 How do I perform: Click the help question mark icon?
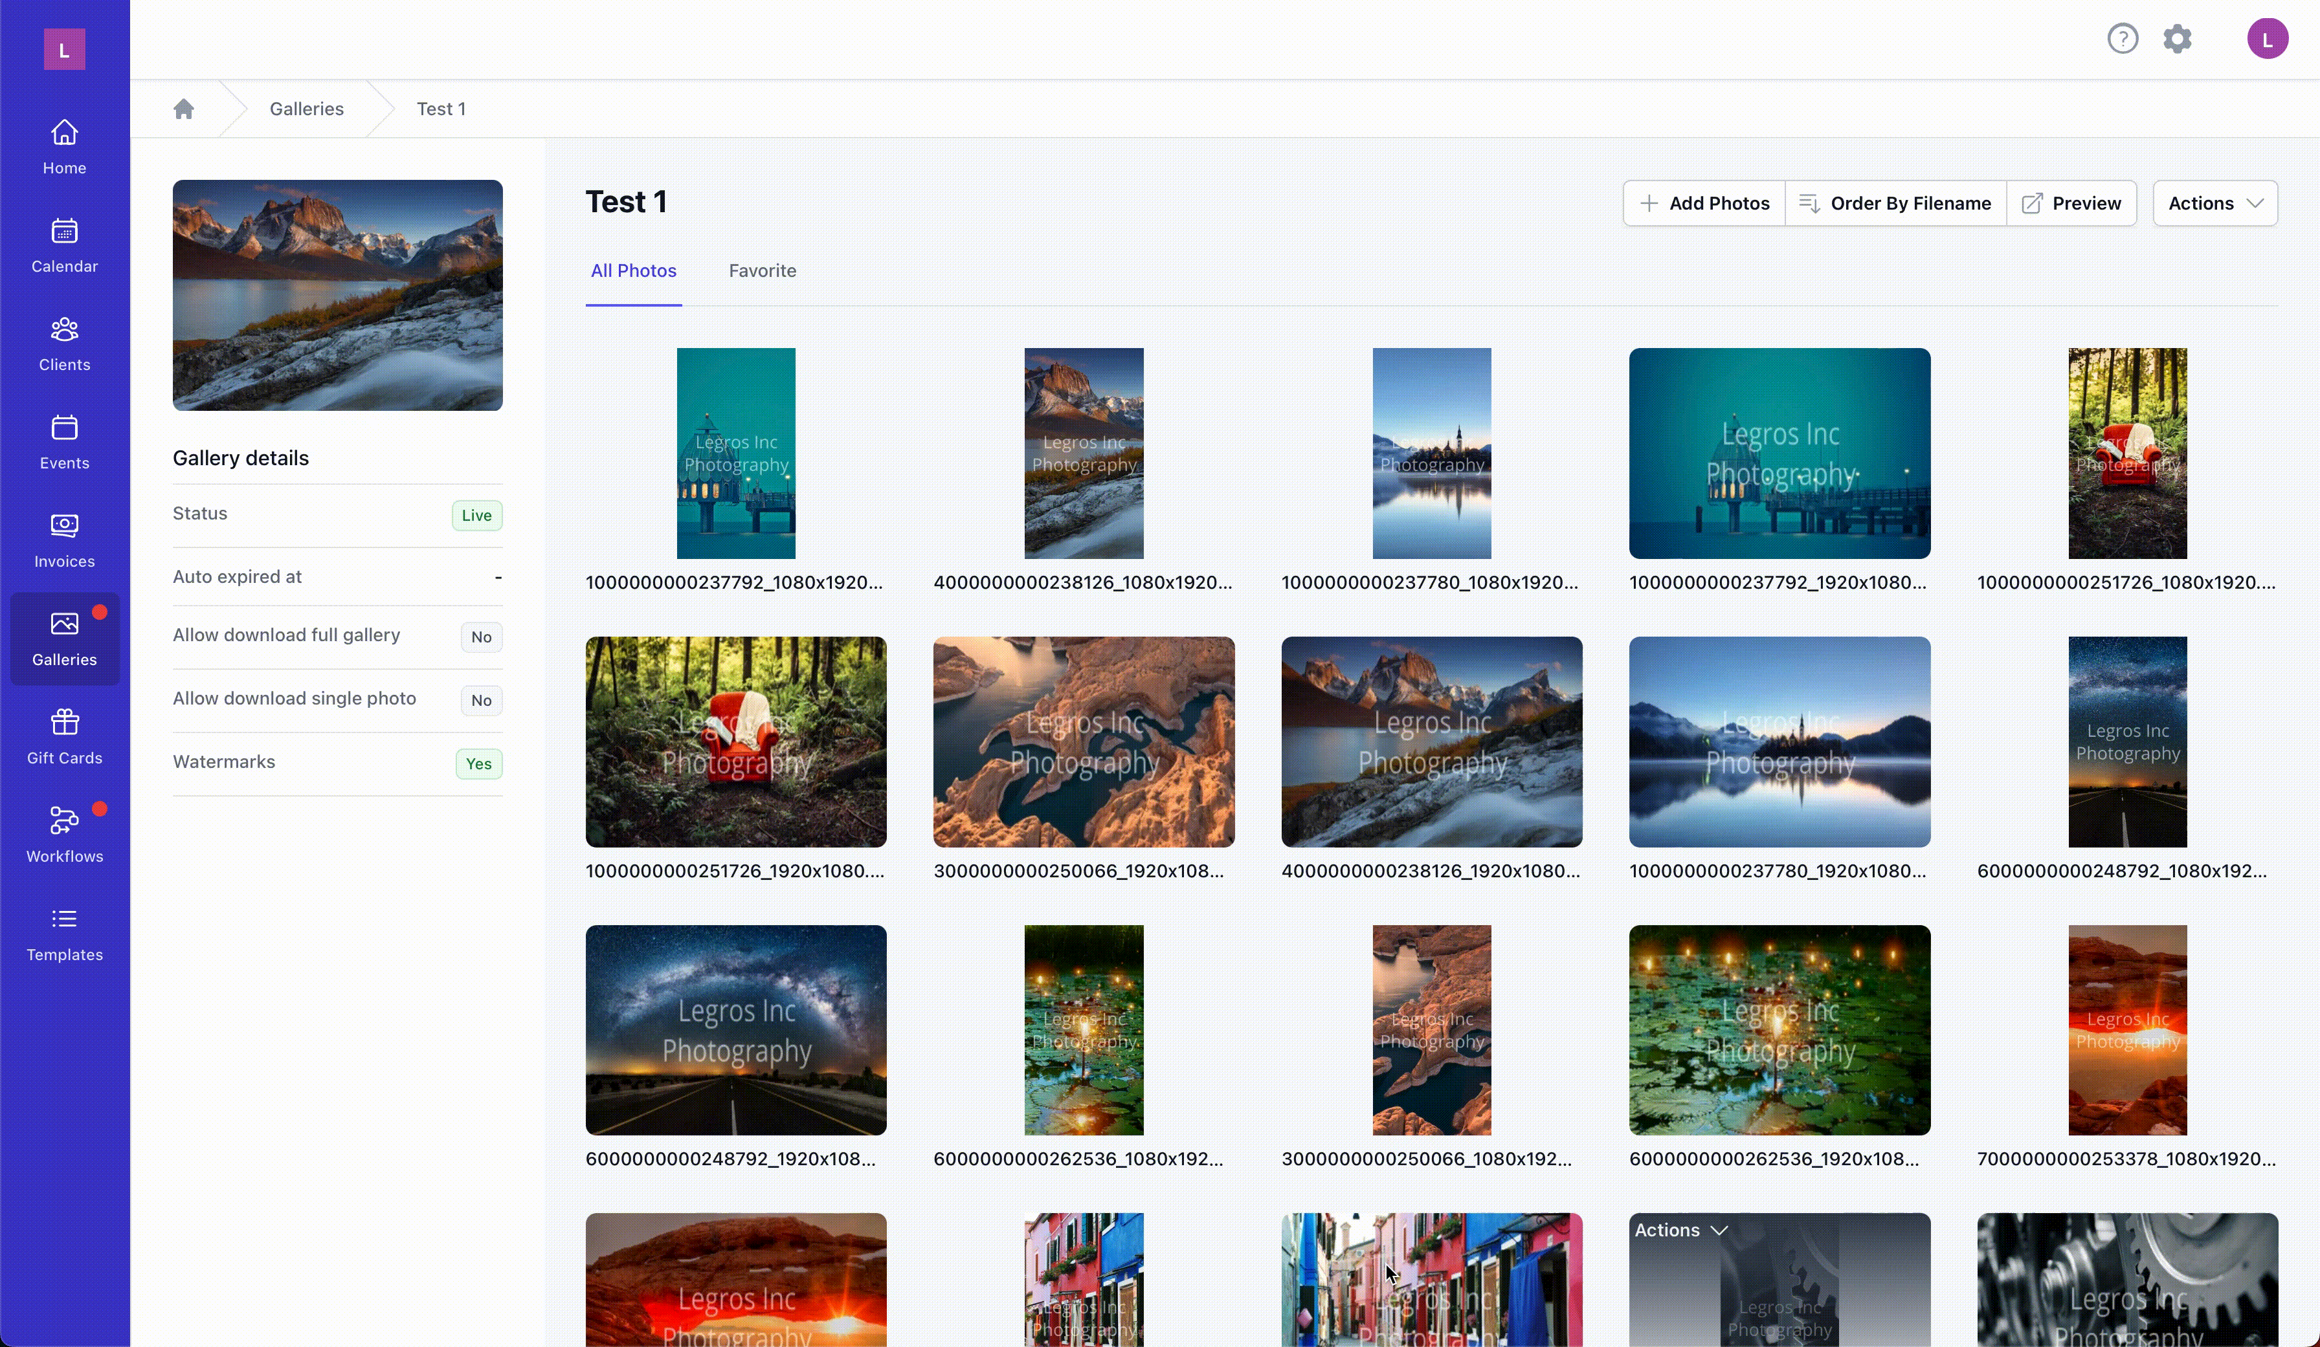point(2122,39)
